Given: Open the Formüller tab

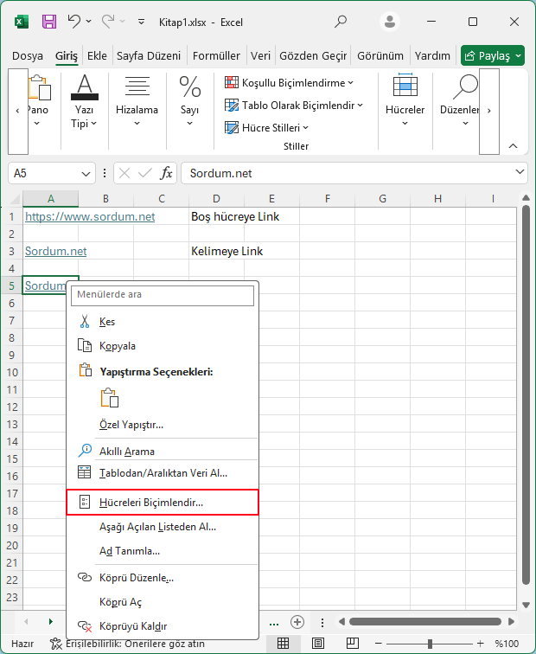Looking at the screenshot, I should 216,56.
